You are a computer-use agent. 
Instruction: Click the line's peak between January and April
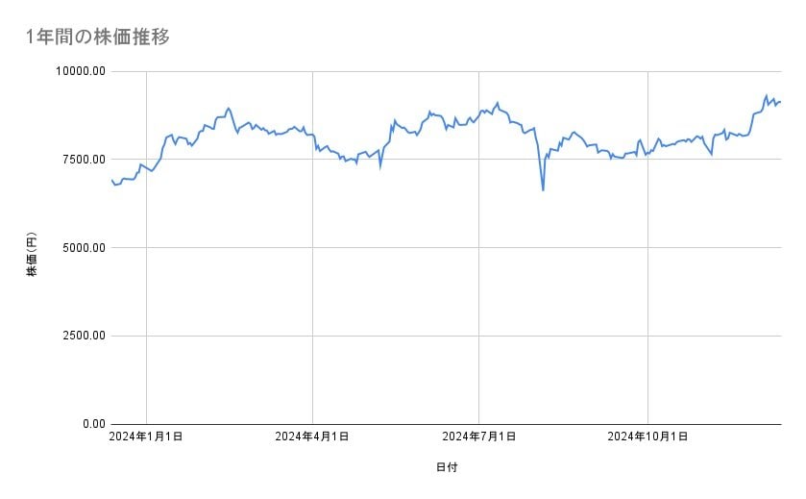pos(228,108)
